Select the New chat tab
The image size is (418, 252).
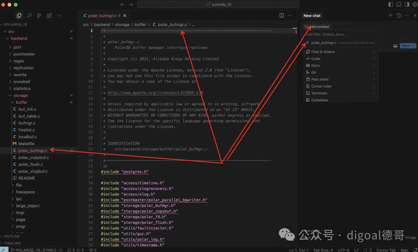click(x=312, y=15)
